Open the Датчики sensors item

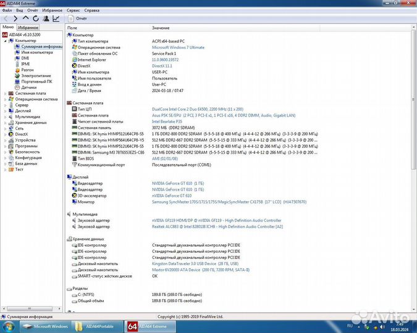(25, 88)
